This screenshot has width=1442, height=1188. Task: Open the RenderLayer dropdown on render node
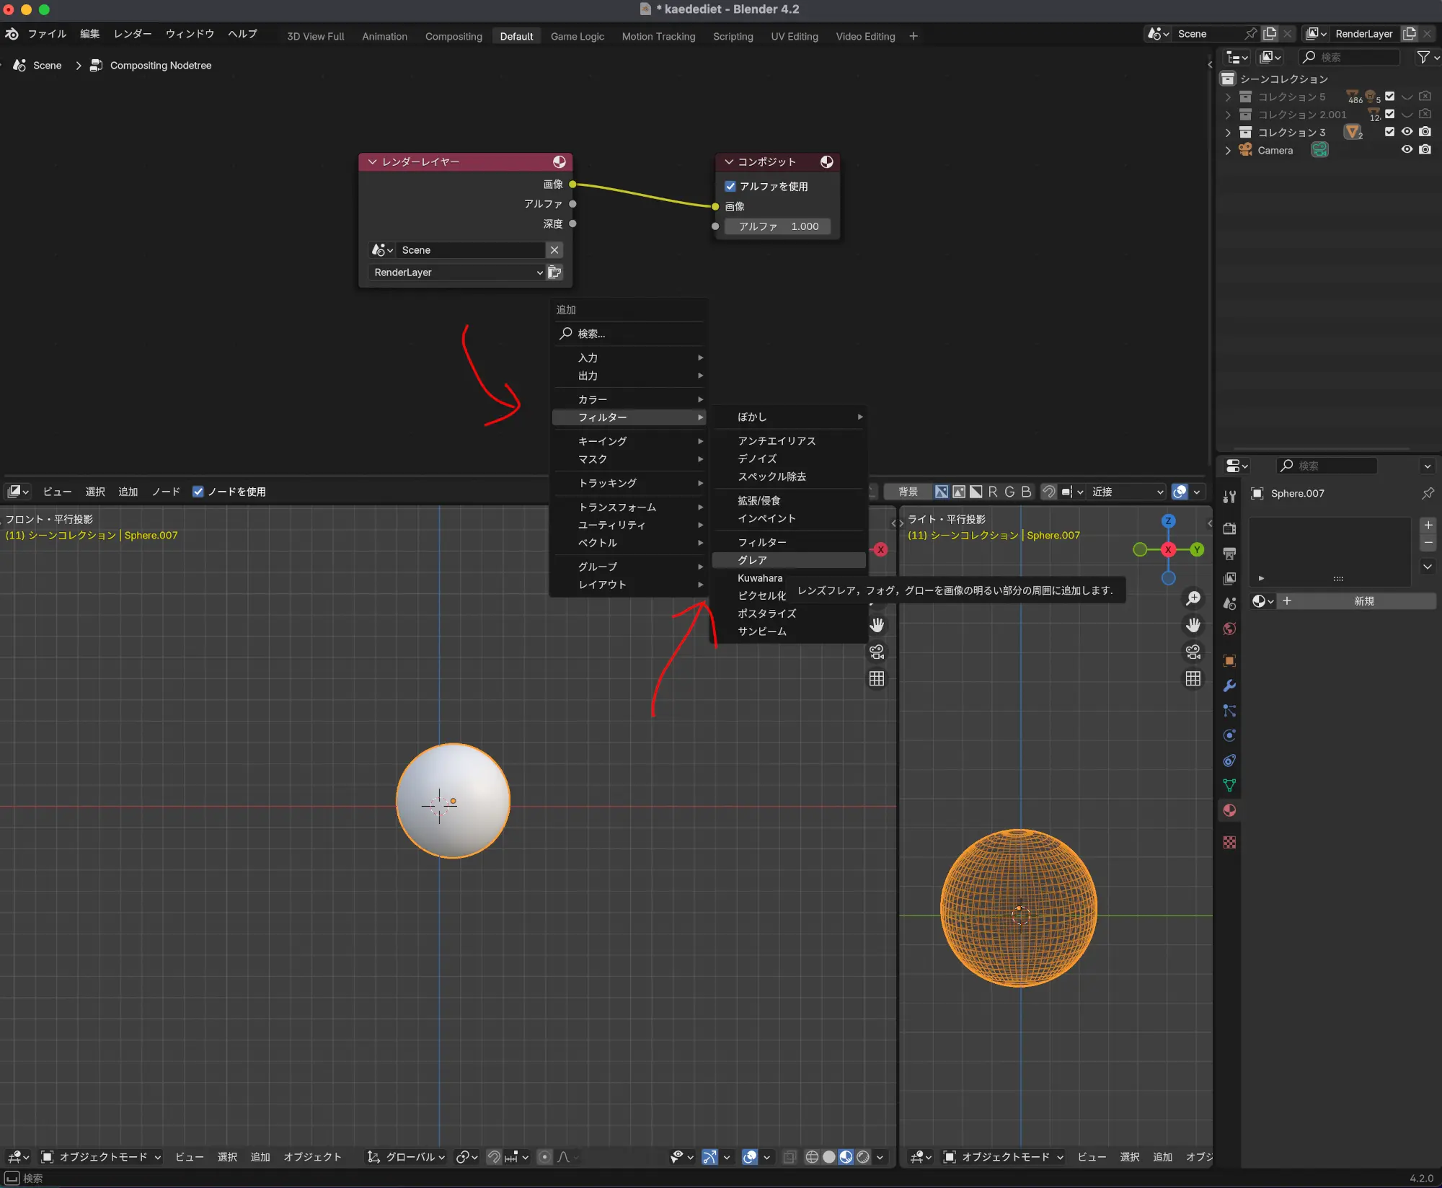point(456,272)
